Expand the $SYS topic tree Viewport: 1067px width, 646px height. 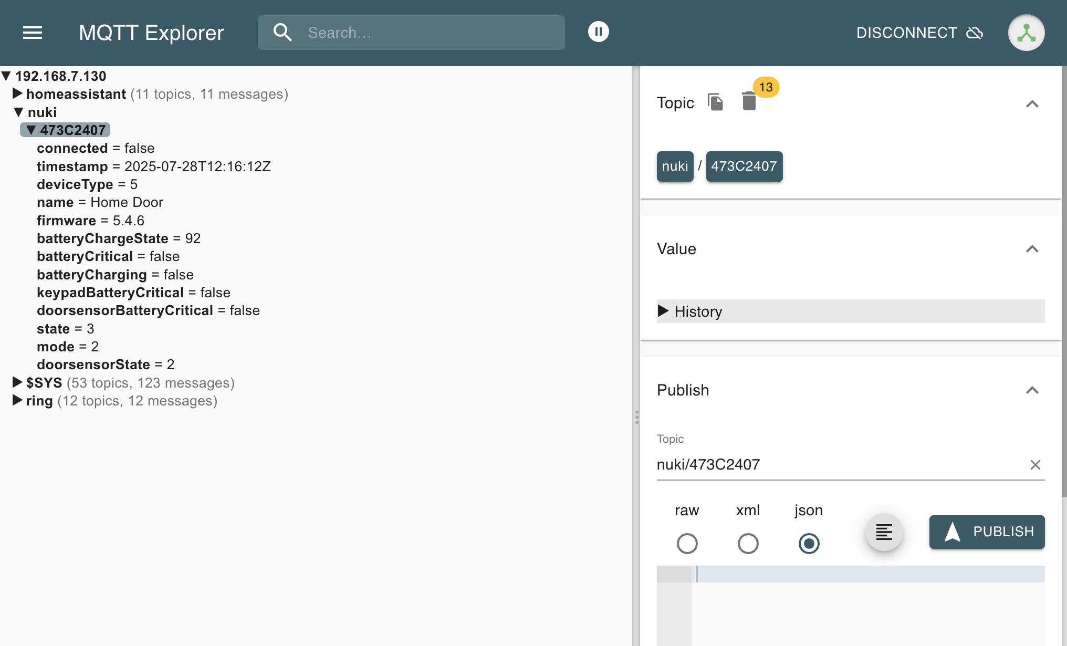pyautogui.click(x=17, y=382)
